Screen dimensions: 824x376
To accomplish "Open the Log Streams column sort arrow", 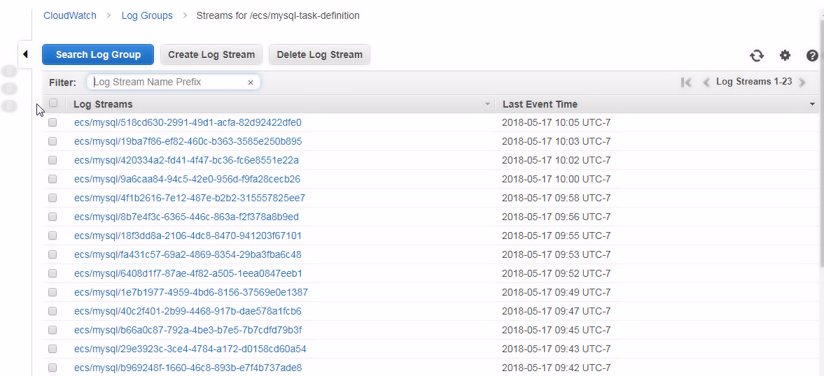I will (488, 104).
